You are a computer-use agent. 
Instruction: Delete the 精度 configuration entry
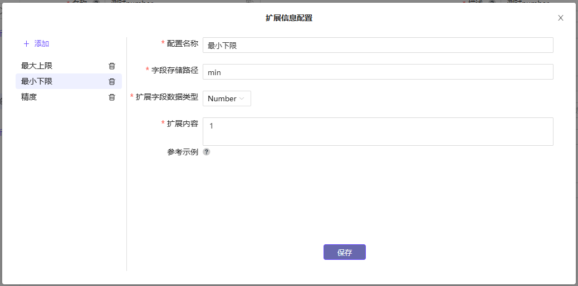pos(112,97)
